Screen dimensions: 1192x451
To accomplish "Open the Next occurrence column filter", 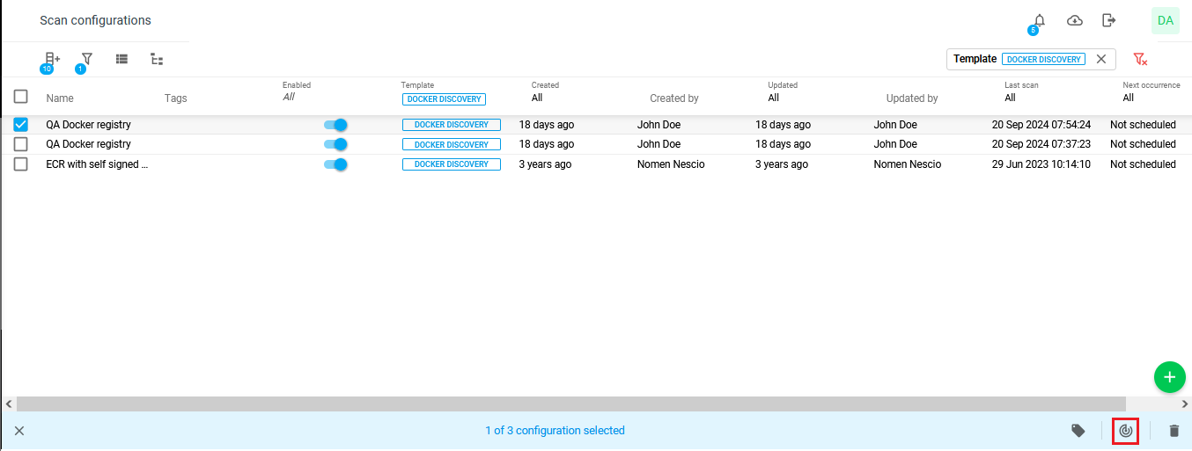I will click(x=1129, y=98).
